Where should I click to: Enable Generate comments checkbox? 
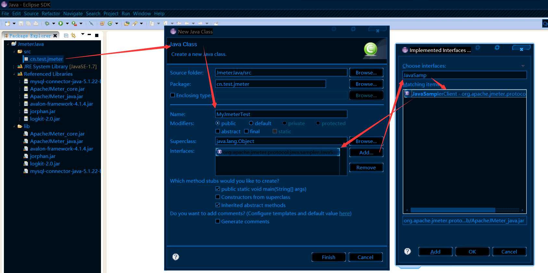[218, 221]
